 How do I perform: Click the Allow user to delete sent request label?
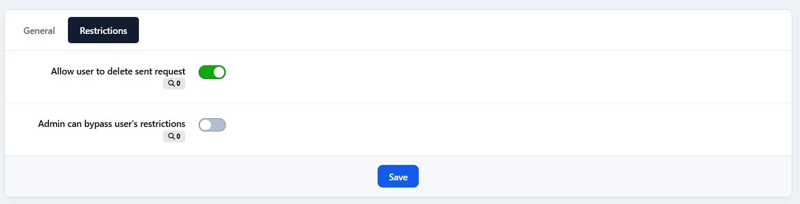tap(118, 71)
